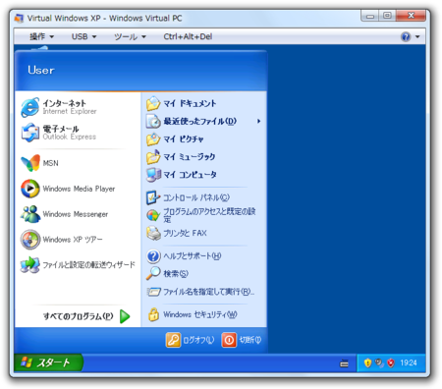The image size is (442, 389).
Task: Click the スタート button
Action: pyautogui.click(x=48, y=362)
